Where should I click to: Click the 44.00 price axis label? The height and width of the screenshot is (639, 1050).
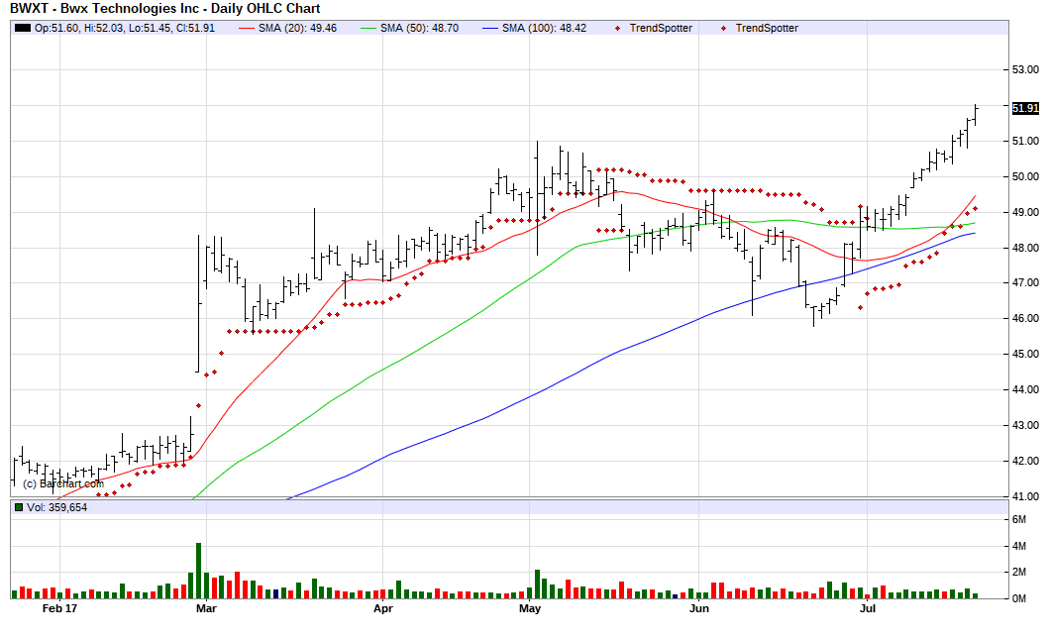pos(1025,389)
